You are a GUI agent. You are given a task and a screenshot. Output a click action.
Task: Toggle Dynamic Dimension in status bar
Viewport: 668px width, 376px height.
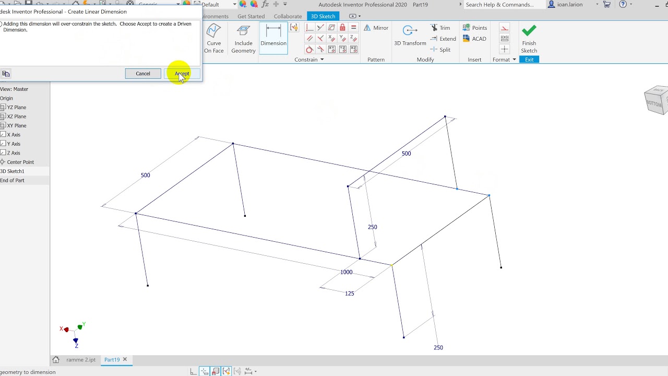pos(204,371)
